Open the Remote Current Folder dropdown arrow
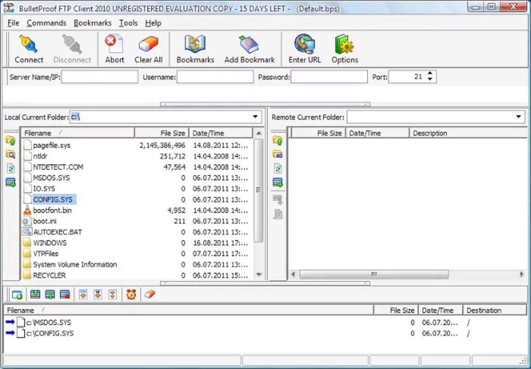Viewport: 531px width, 369px height. pyautogui.click(x=519, y=117)
